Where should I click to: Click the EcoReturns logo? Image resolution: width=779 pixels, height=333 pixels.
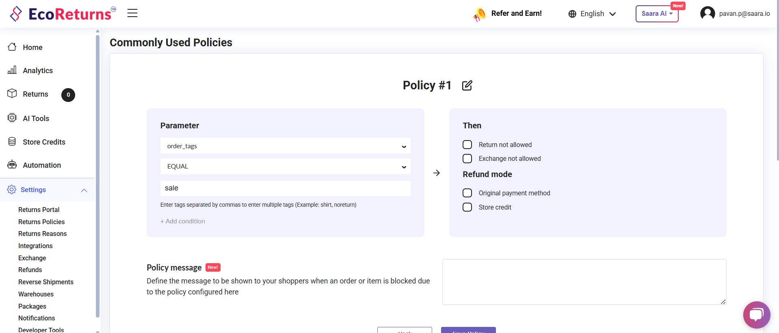63,14
